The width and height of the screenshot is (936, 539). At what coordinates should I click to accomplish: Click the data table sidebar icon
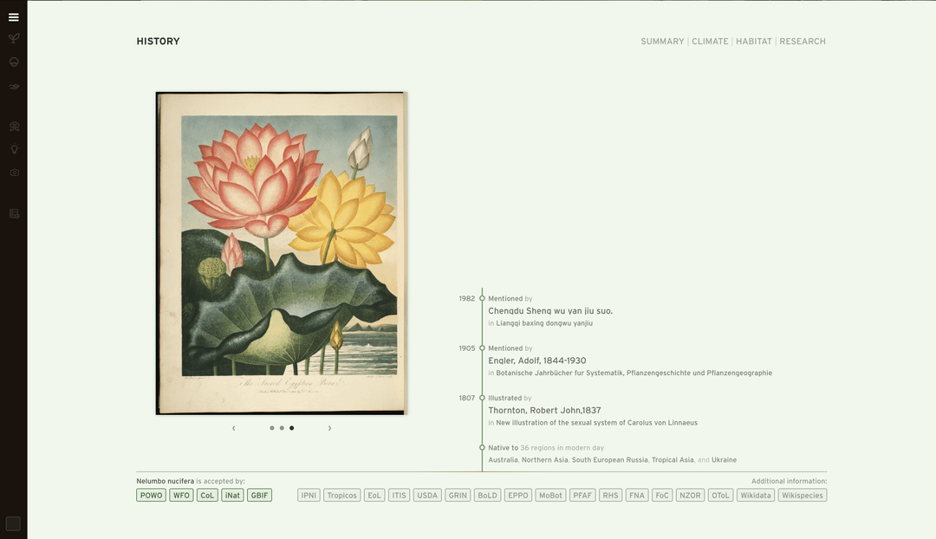14,214
